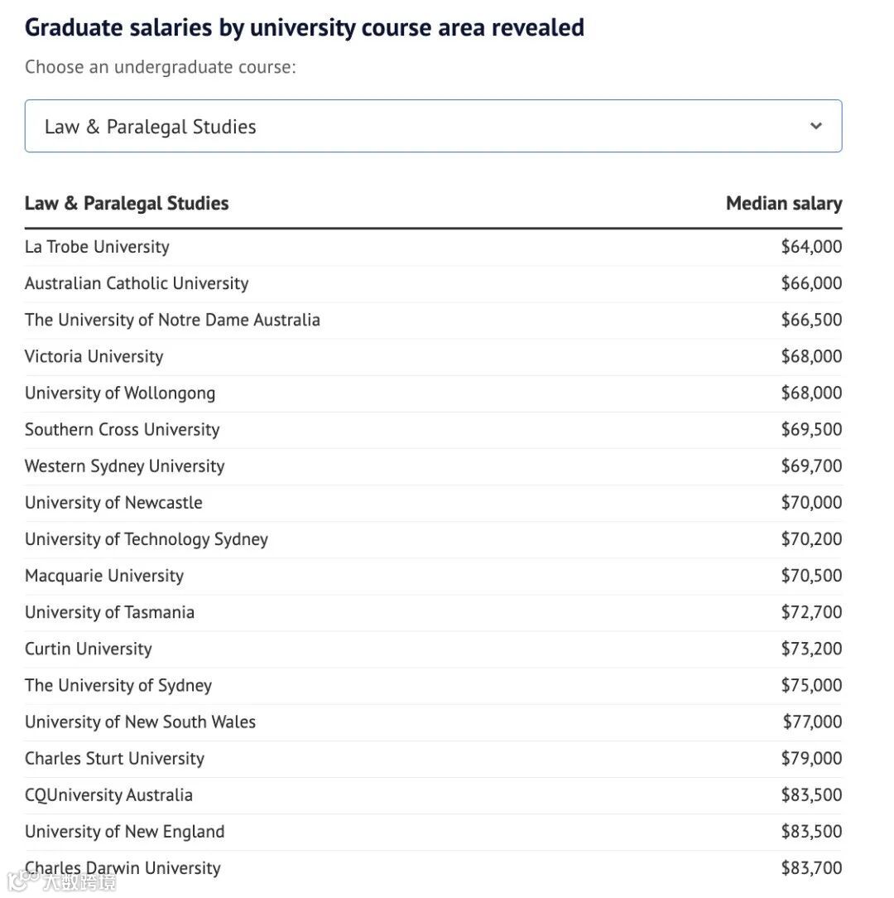The image size is (894, 898).
Task: Select the Macquarie University row
Action: click(x=104, y=576)
